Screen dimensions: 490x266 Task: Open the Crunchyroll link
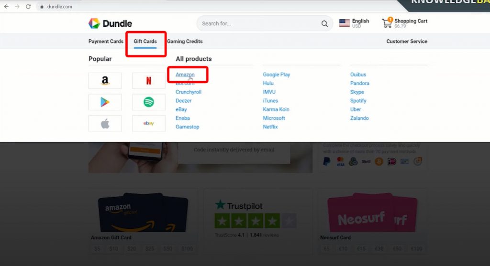[189, 92]
